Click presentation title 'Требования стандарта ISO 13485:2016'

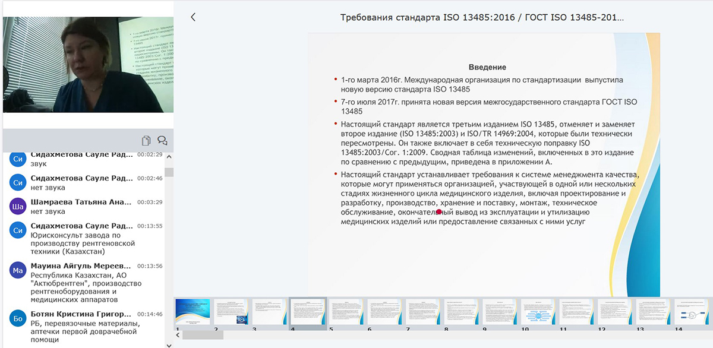(482, 17)
